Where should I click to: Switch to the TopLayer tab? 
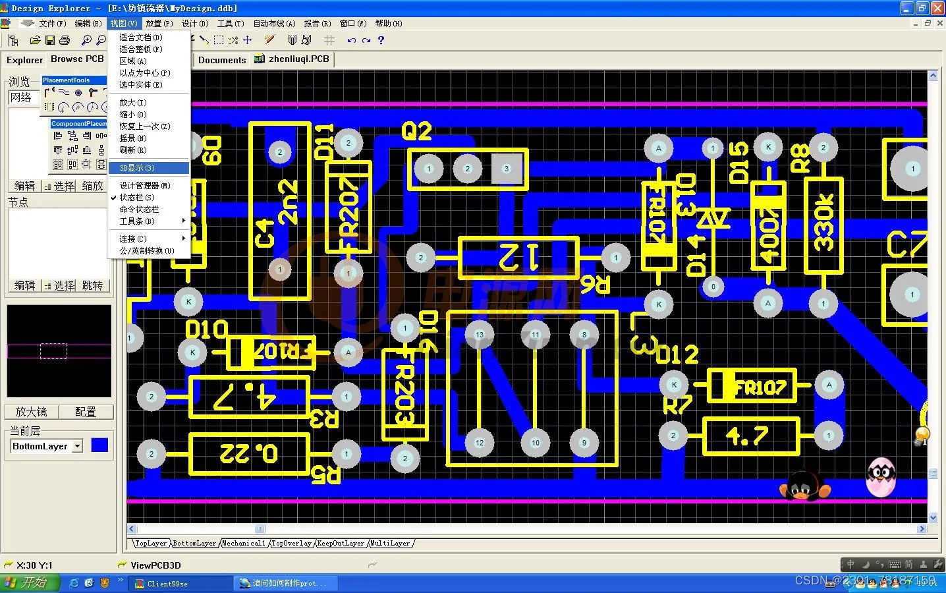(150, 543)
